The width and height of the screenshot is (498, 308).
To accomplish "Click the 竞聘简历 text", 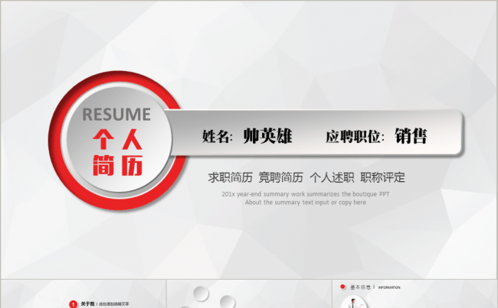I will click(280, 177).
